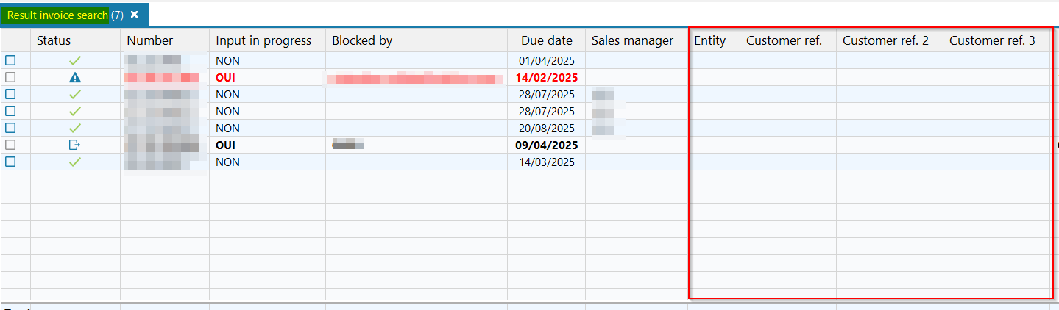
Task: Click the checkmark status icon for 14/03/2025 row
Action: (x=74, y=162)
